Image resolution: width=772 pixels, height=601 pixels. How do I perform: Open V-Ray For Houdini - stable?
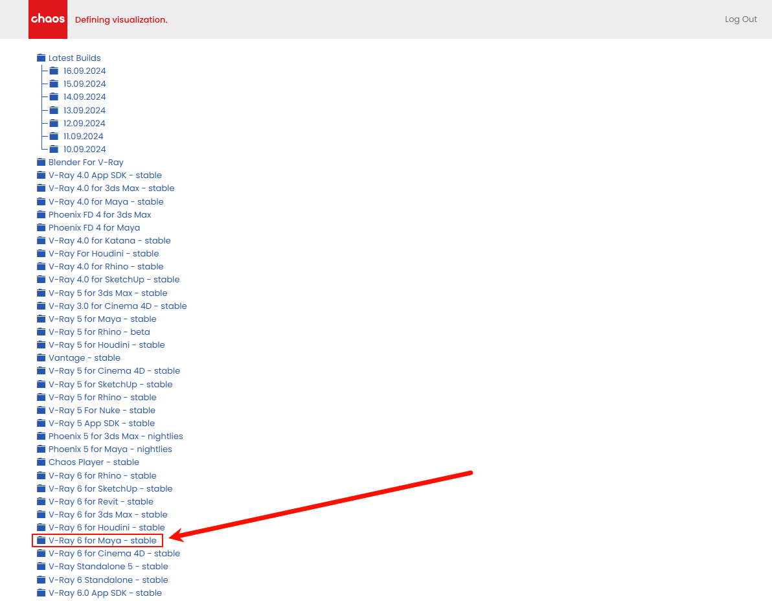(104, 253)
